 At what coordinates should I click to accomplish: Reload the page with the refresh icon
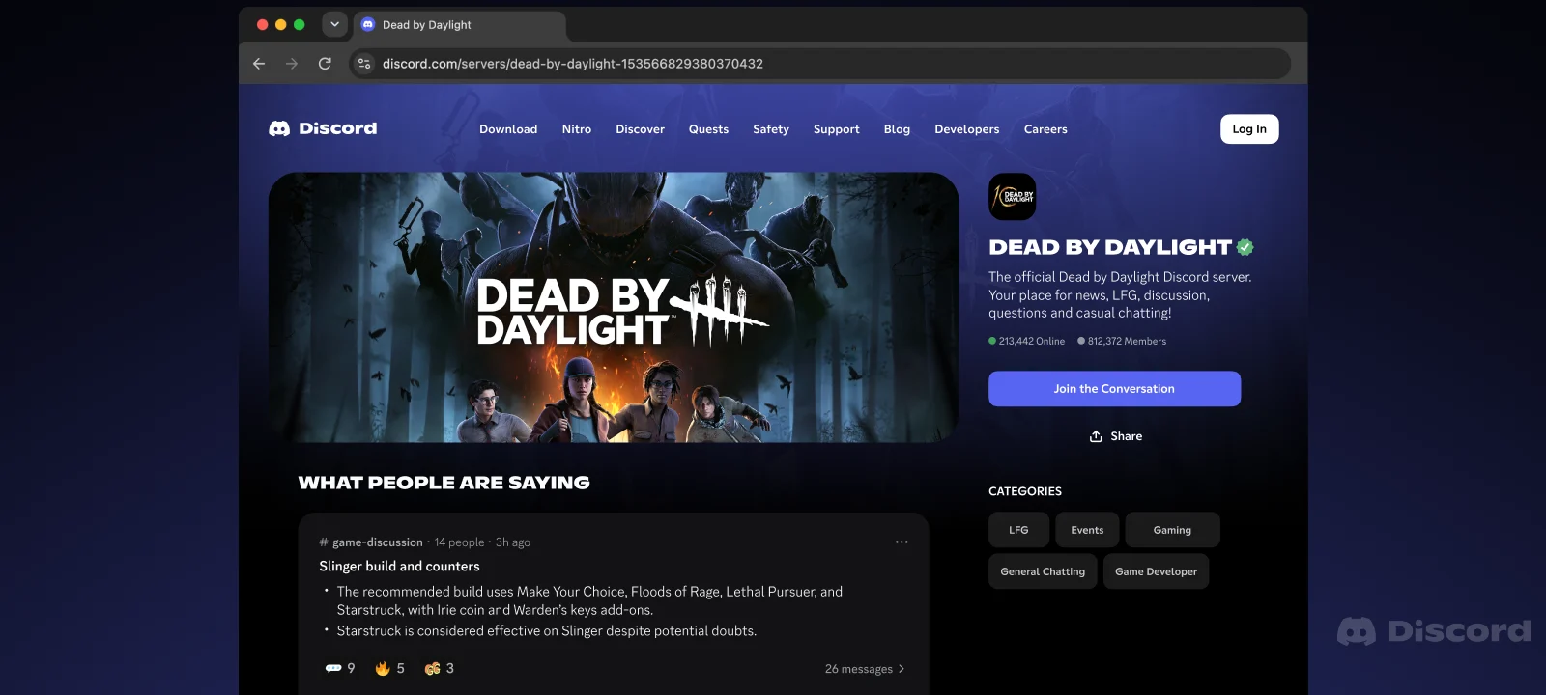click(x=325, y=64)
